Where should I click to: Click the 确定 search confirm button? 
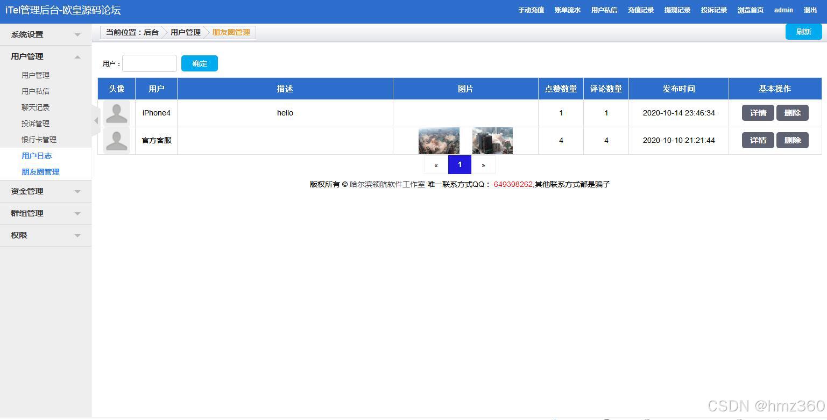199,63
